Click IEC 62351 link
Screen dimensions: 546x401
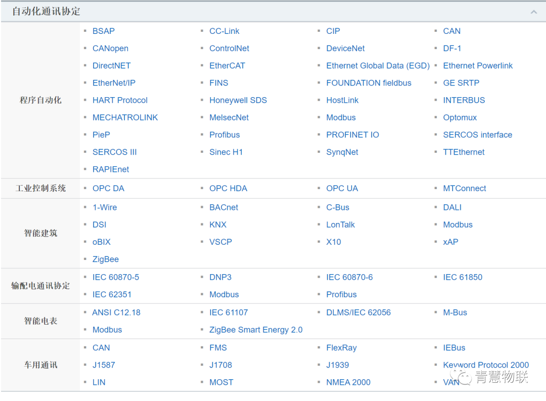tap(112, 295)
